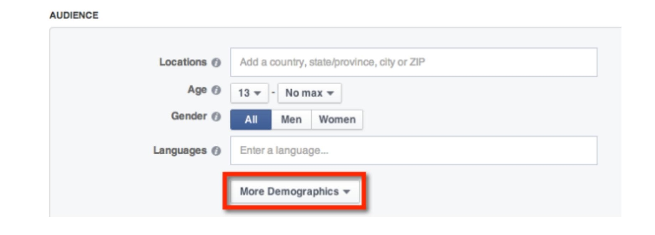Click the Age field label
The width and height of the screenshot is (655, 235).
point(197,90)
